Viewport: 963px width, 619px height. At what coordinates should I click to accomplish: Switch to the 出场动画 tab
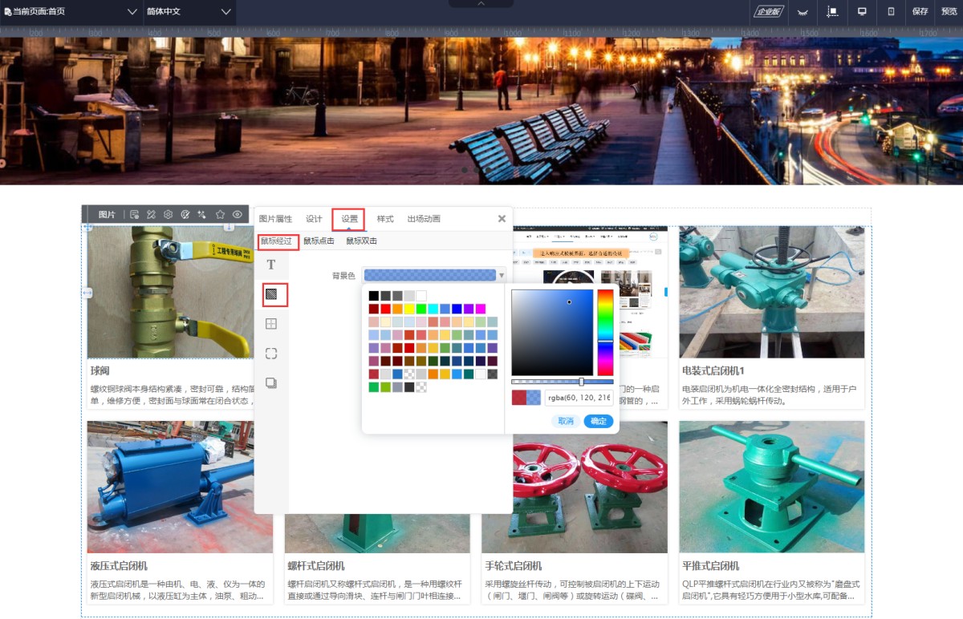point(424,219)
